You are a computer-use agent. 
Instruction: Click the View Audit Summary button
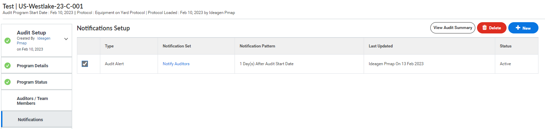click(x=453, y=28)
